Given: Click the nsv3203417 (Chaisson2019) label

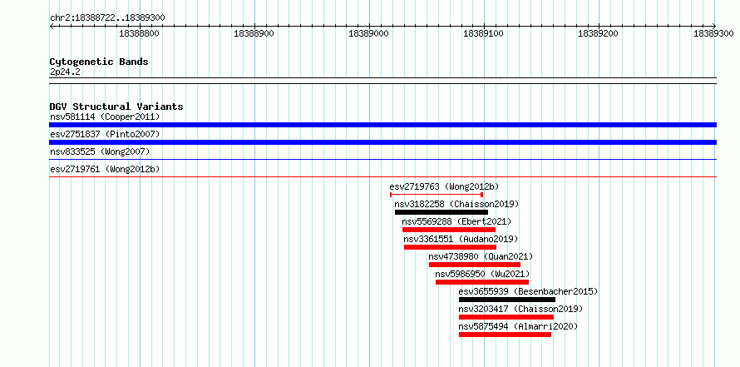Looking at the screenshot, I should coord(521,309).
